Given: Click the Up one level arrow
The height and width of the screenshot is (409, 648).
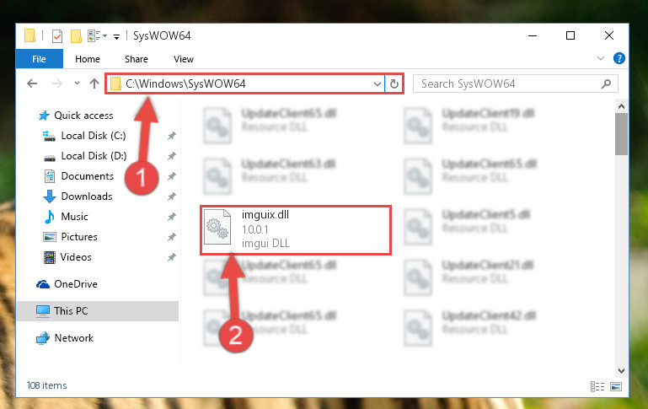Looking at the screenshot, I should (94, 84).
